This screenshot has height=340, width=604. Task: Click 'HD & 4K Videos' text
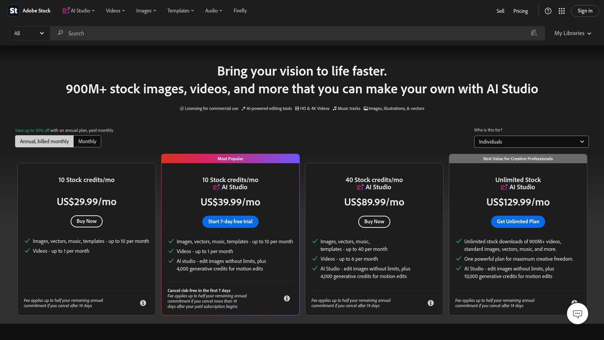[315, 108]
